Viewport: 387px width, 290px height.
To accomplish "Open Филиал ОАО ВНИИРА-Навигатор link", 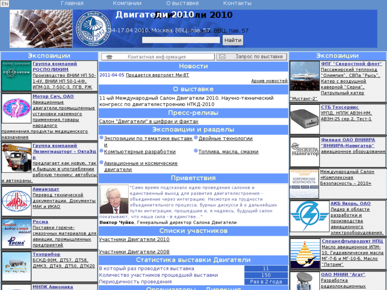I will click(348, 143).
